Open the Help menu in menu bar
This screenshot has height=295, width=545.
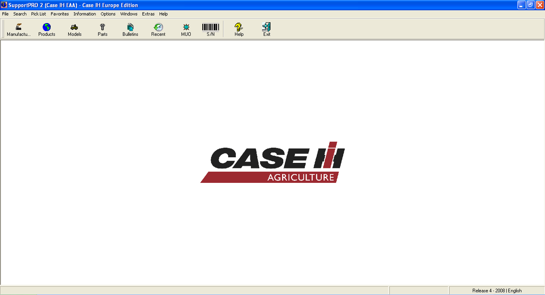coord(163,14)
